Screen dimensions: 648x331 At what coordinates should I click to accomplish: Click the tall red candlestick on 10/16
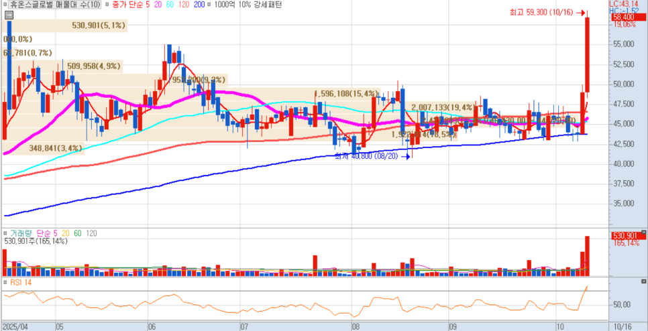587,55
